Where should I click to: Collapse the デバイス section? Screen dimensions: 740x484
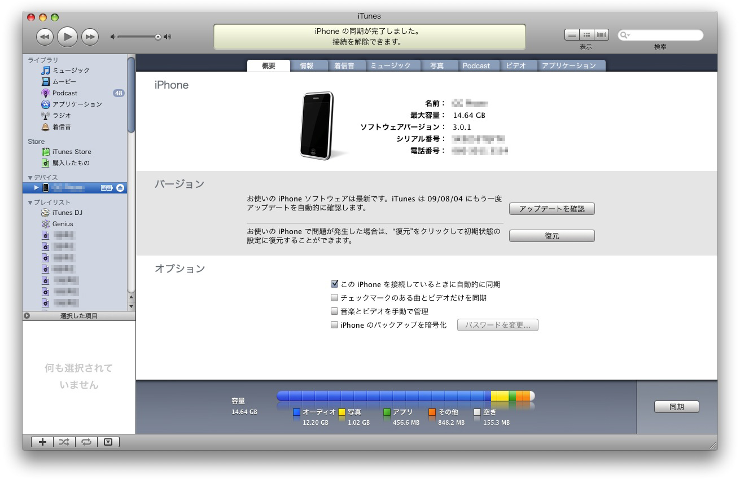click(30, 178)
